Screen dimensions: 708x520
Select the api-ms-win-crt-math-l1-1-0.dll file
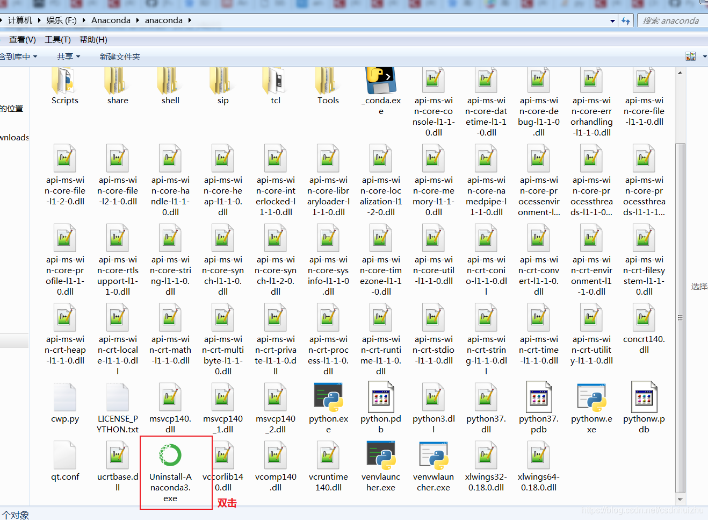pos(170,334)
